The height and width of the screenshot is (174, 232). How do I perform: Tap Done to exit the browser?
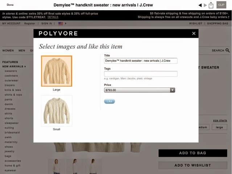coord(10,5)
